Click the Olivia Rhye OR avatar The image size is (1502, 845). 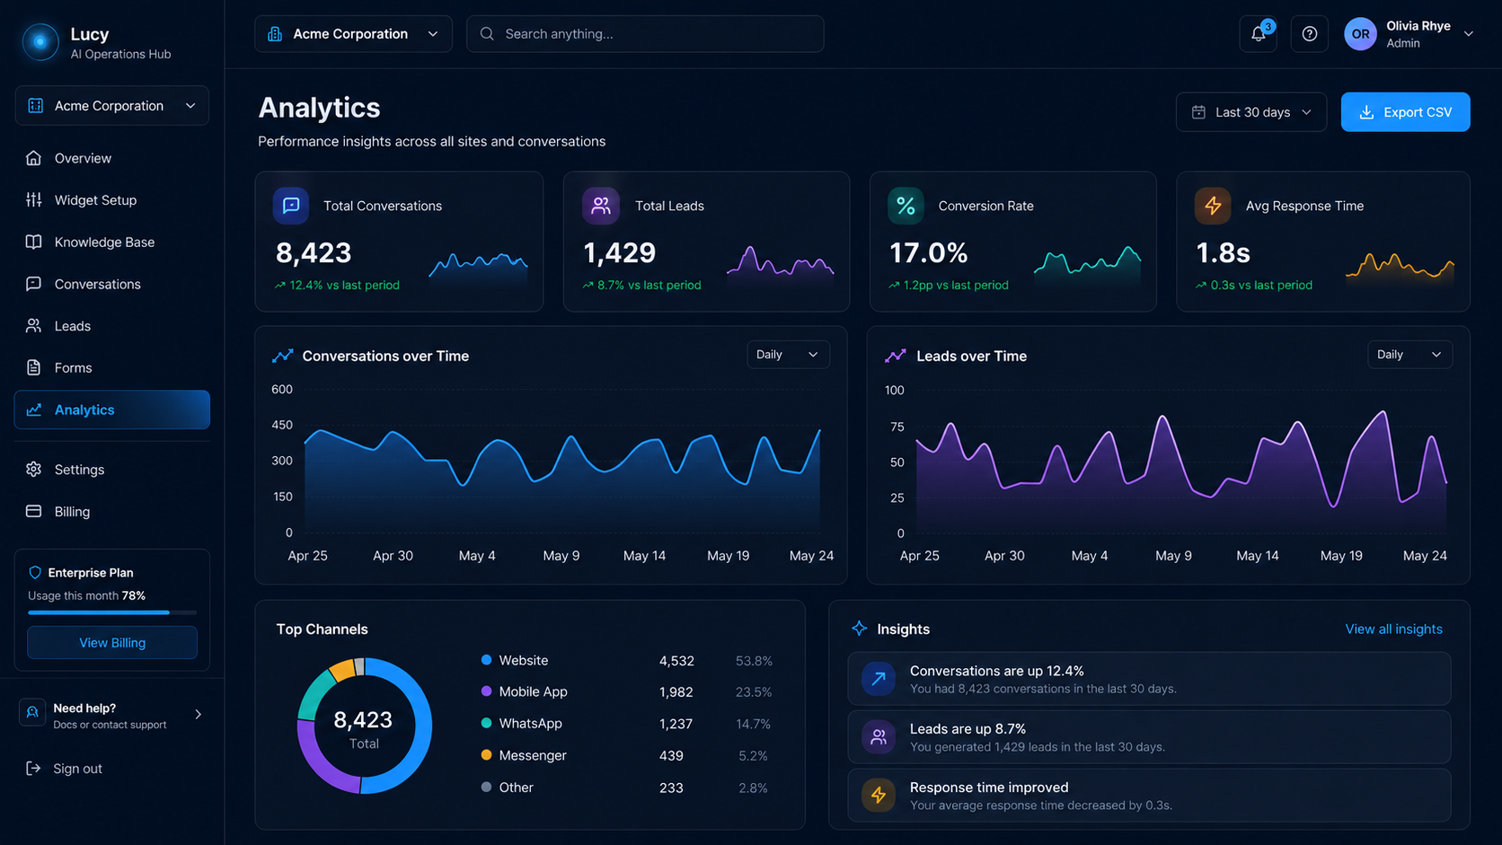[x=1360, y=34]
